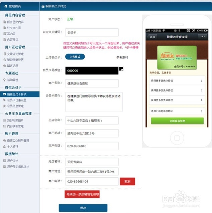Click the image icon beside 顶部形象图片

pyautogui.click(x=4, y=120)
